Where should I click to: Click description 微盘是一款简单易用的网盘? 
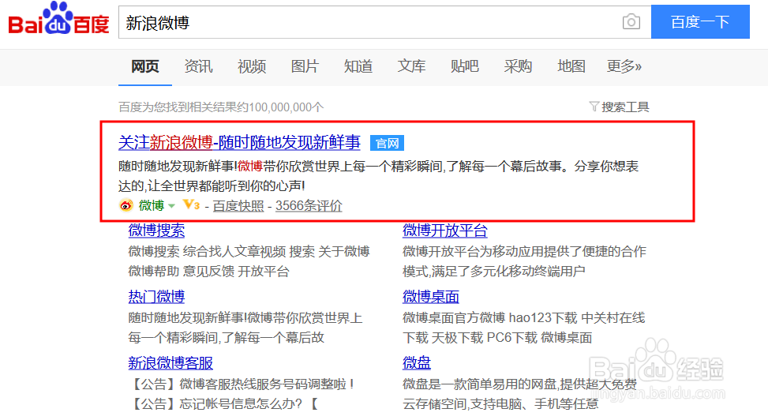(519, 384)
